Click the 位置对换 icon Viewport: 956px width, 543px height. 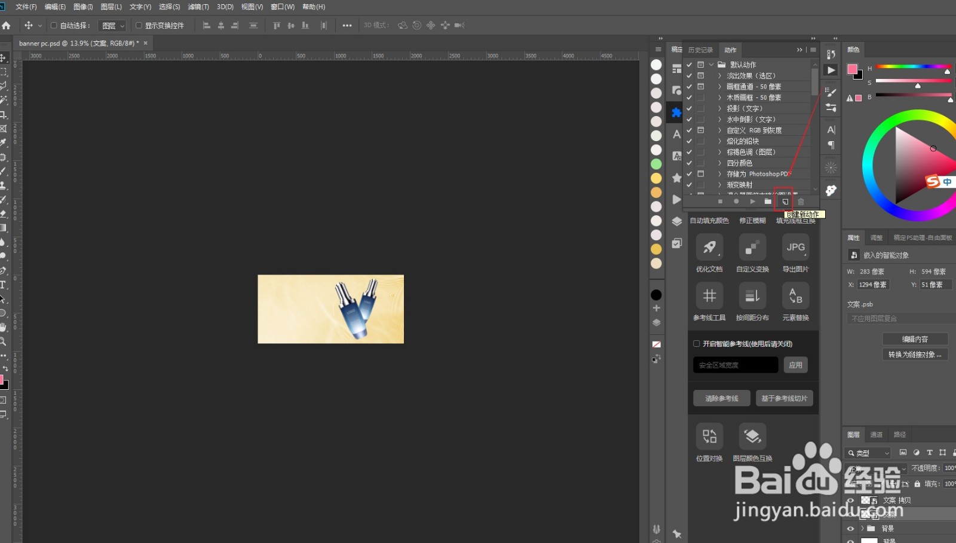(x=709, y=436)
